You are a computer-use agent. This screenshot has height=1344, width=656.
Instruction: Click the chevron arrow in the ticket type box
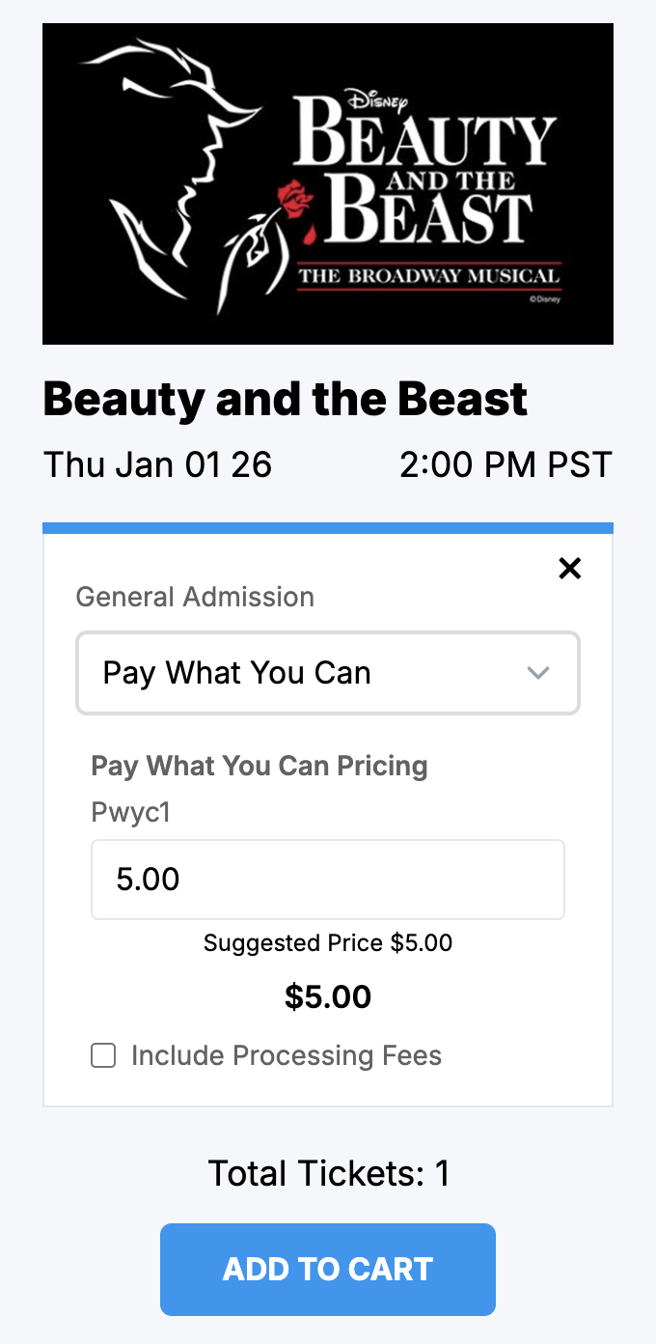tap(538, 673)
